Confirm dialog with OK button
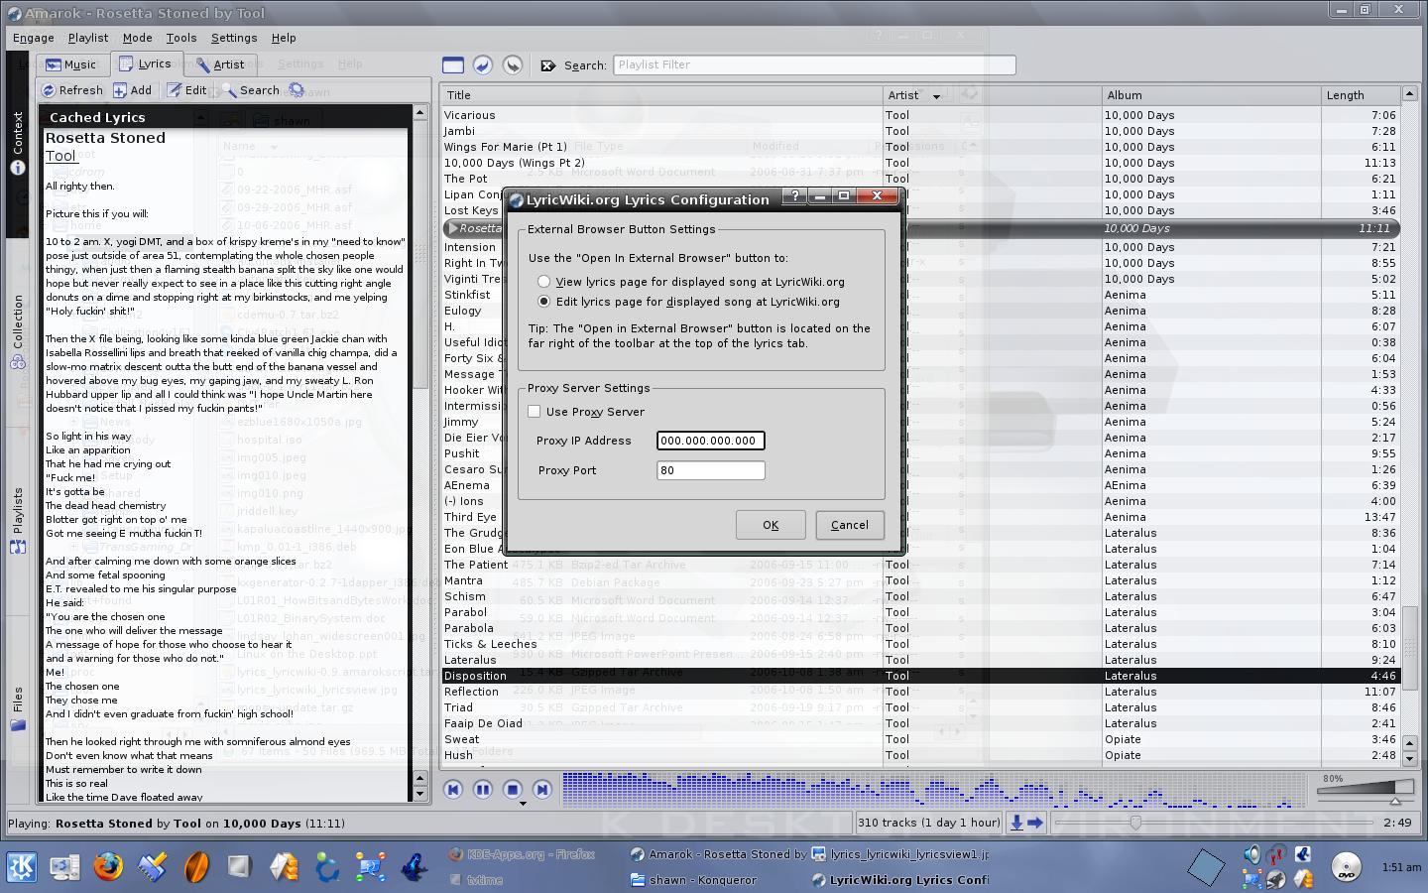 click(771, 525)
